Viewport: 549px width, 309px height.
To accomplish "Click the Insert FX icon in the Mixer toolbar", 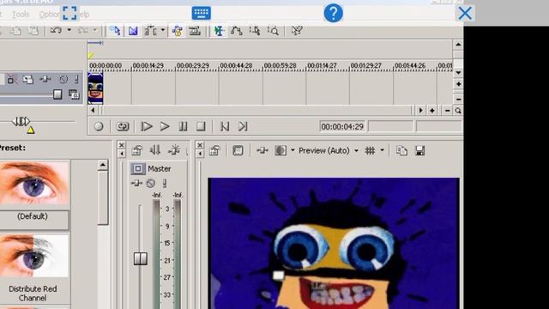I will tap(173, 151).
